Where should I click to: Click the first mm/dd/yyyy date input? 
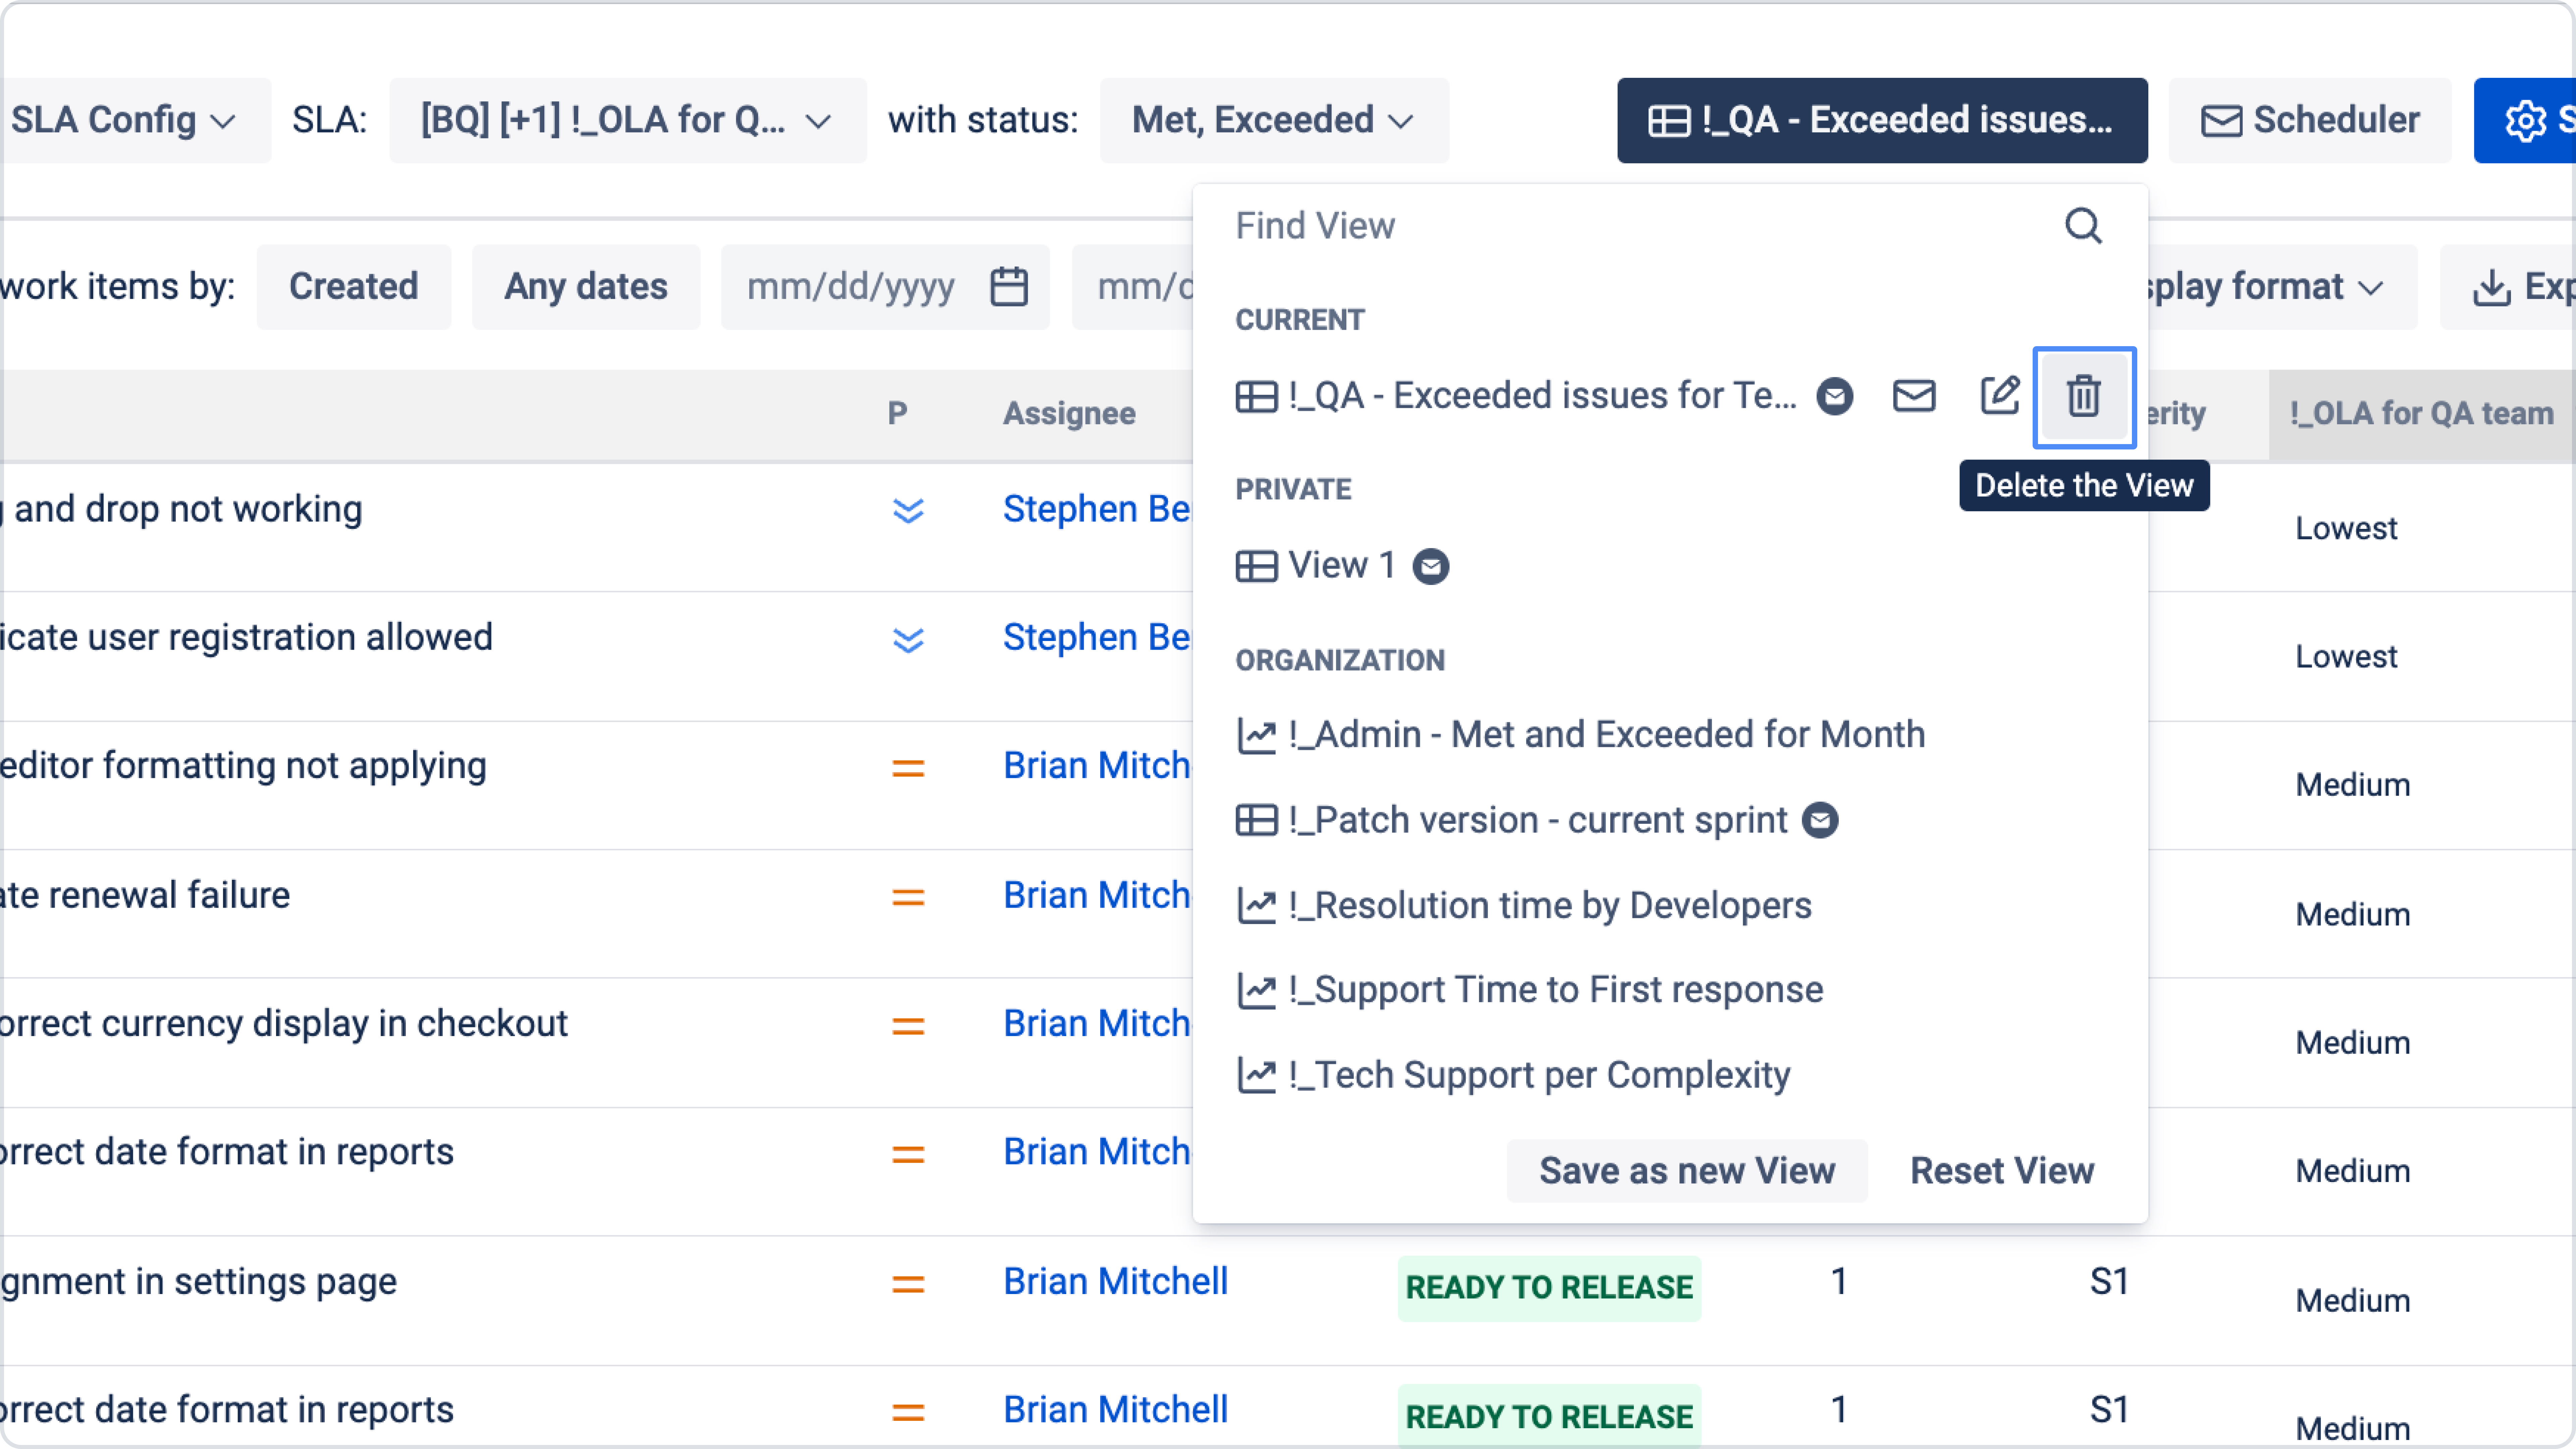click(885, 287)
